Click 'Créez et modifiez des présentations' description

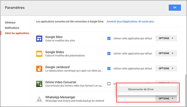pos(65,56)
